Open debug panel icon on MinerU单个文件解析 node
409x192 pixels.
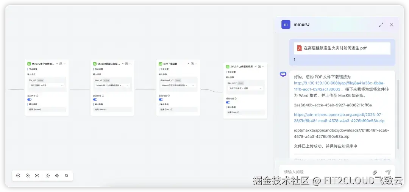tap(61, 64)
